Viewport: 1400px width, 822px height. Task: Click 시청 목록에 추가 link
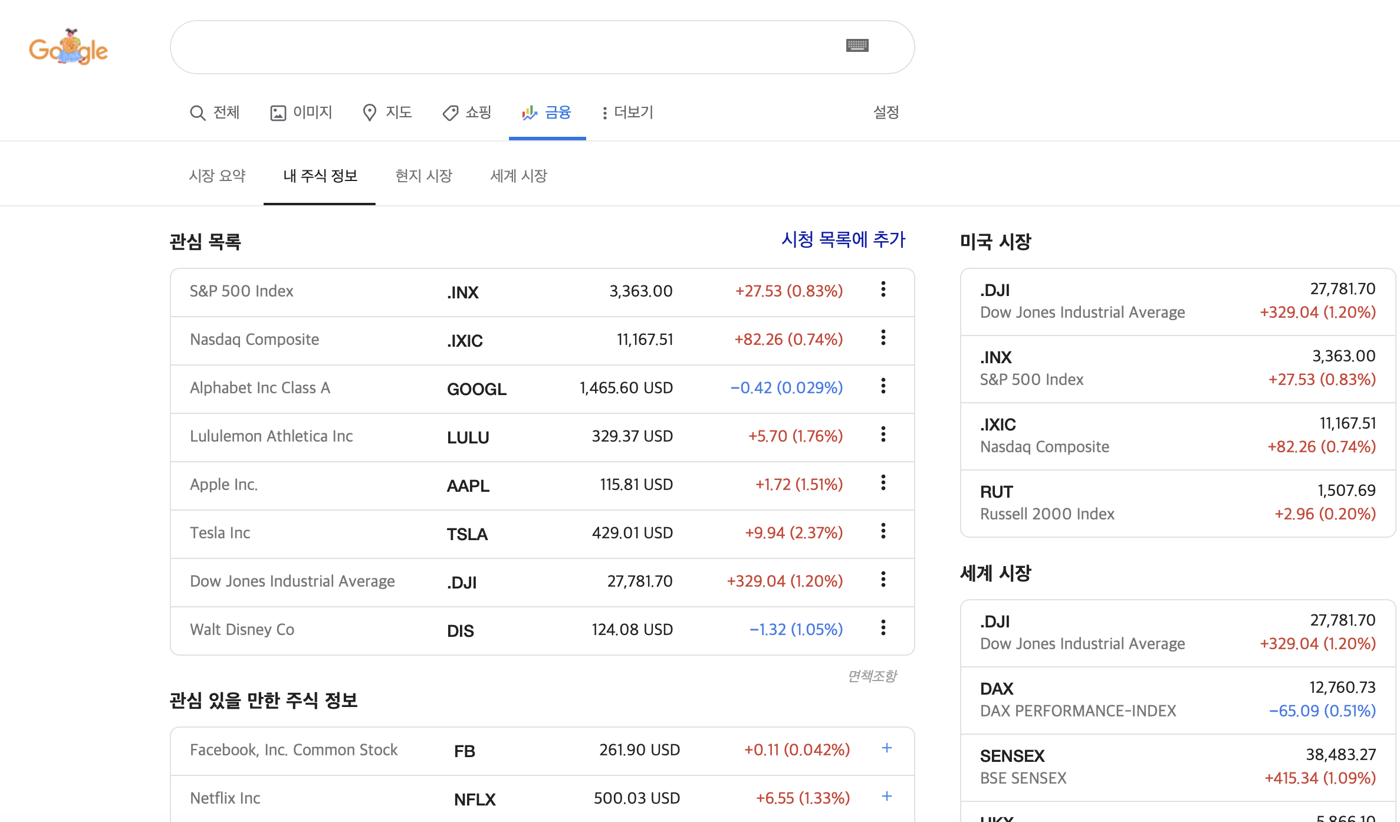coord(843,239)
